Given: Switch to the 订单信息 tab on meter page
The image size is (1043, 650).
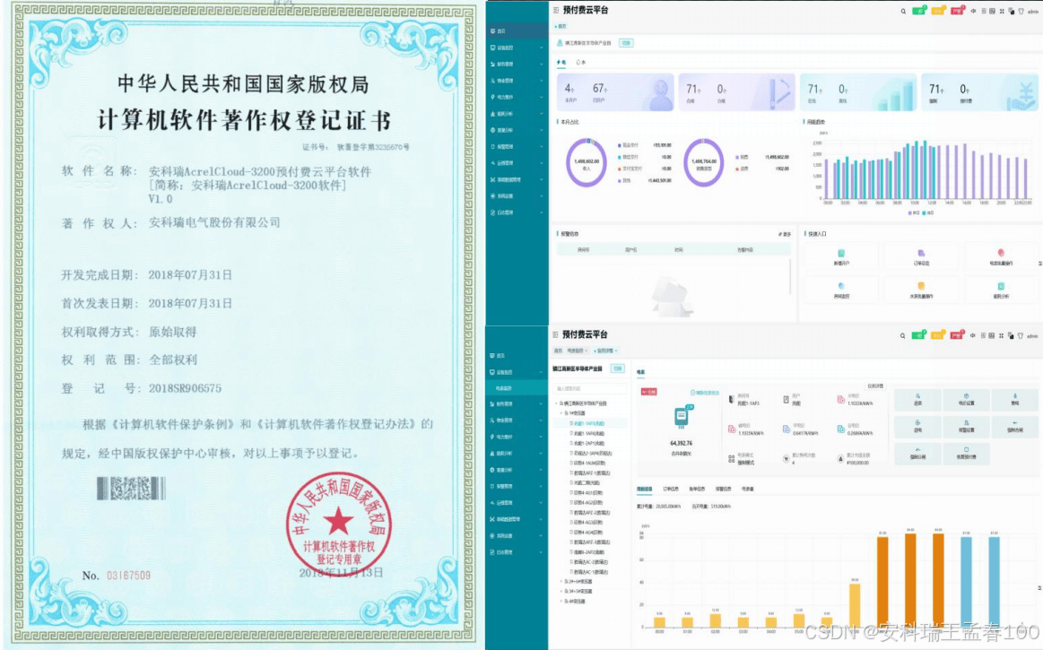Looking at the screenshot, I should point(671,489).
